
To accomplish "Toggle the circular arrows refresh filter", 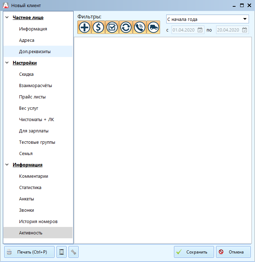I will [126, 27].
